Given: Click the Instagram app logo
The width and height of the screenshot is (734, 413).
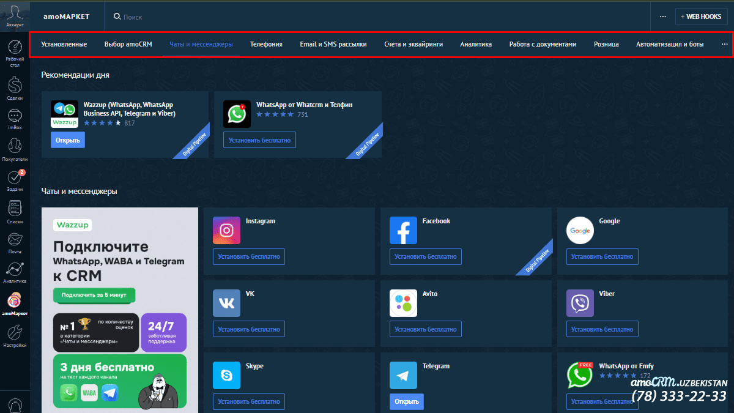Looking at the screenshot, I should (x=226, y=231).
